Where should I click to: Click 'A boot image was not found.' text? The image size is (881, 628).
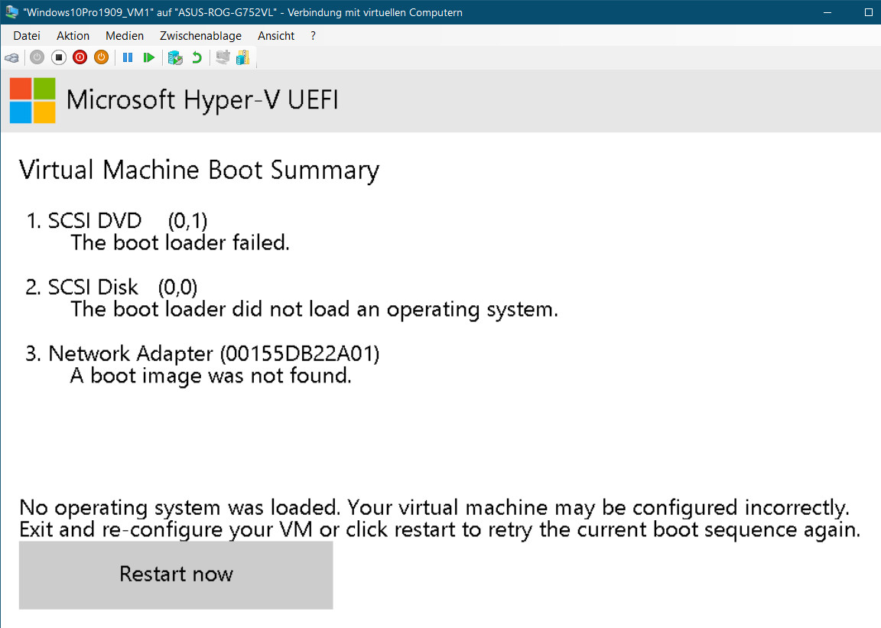coord(211,376)
